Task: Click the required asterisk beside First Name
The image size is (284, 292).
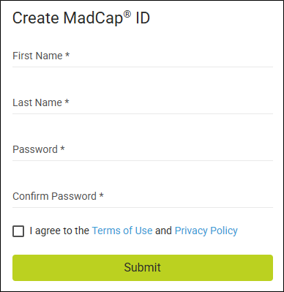Action: point(67,55)
